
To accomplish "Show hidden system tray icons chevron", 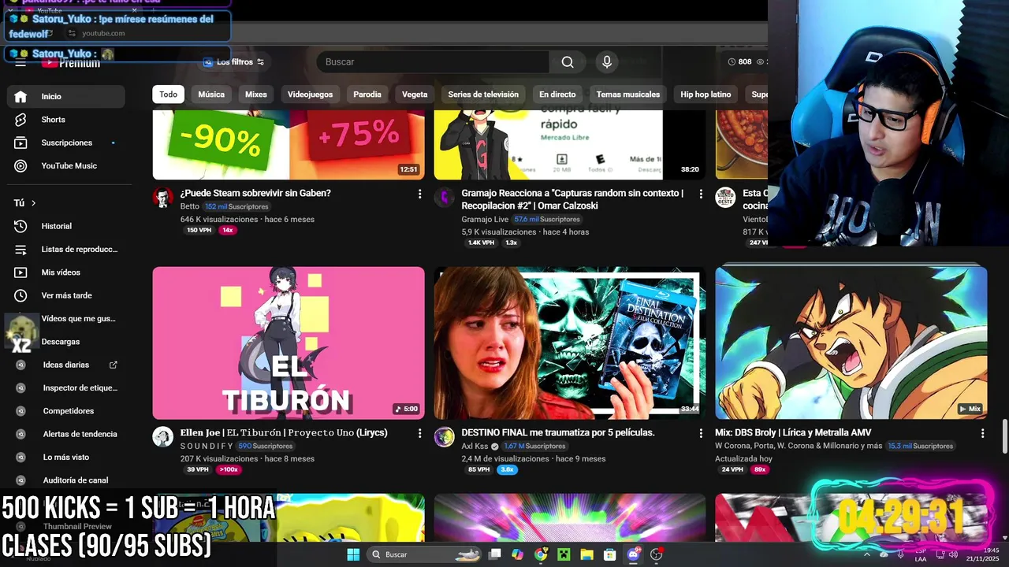I will (866, 554).
